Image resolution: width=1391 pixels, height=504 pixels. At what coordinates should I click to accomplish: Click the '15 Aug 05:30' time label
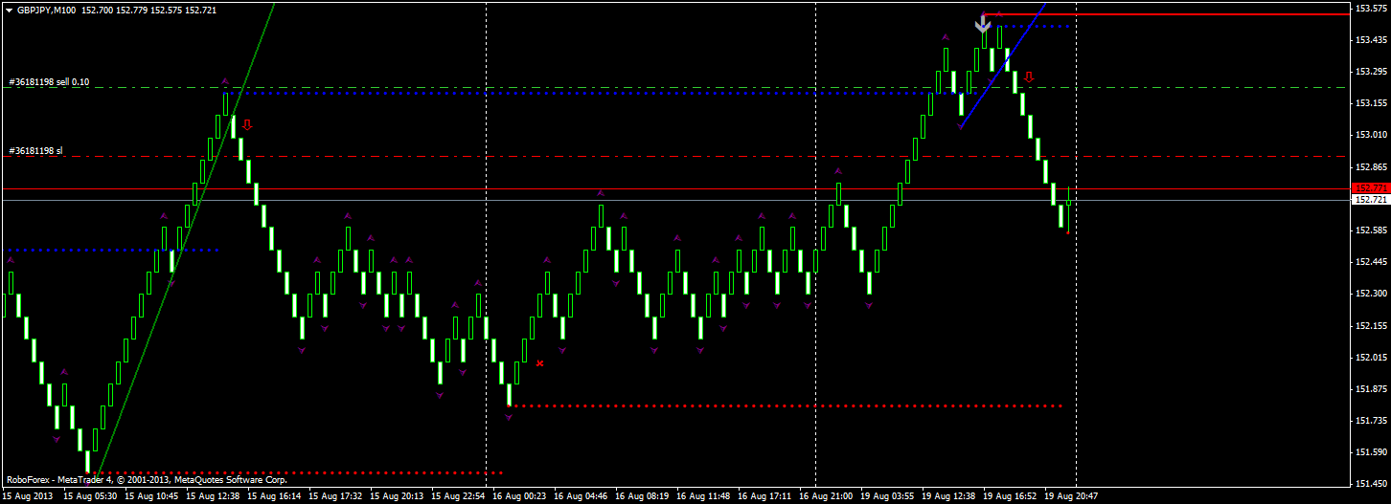[90, 496]
